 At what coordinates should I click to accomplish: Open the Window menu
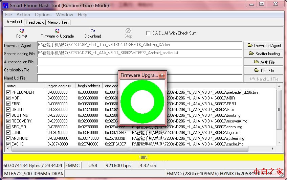(x=65, y=15)
